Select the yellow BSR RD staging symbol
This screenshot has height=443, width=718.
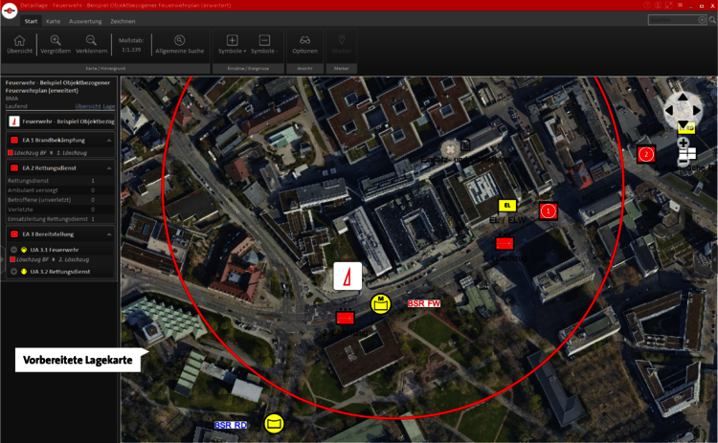[274, 423]
